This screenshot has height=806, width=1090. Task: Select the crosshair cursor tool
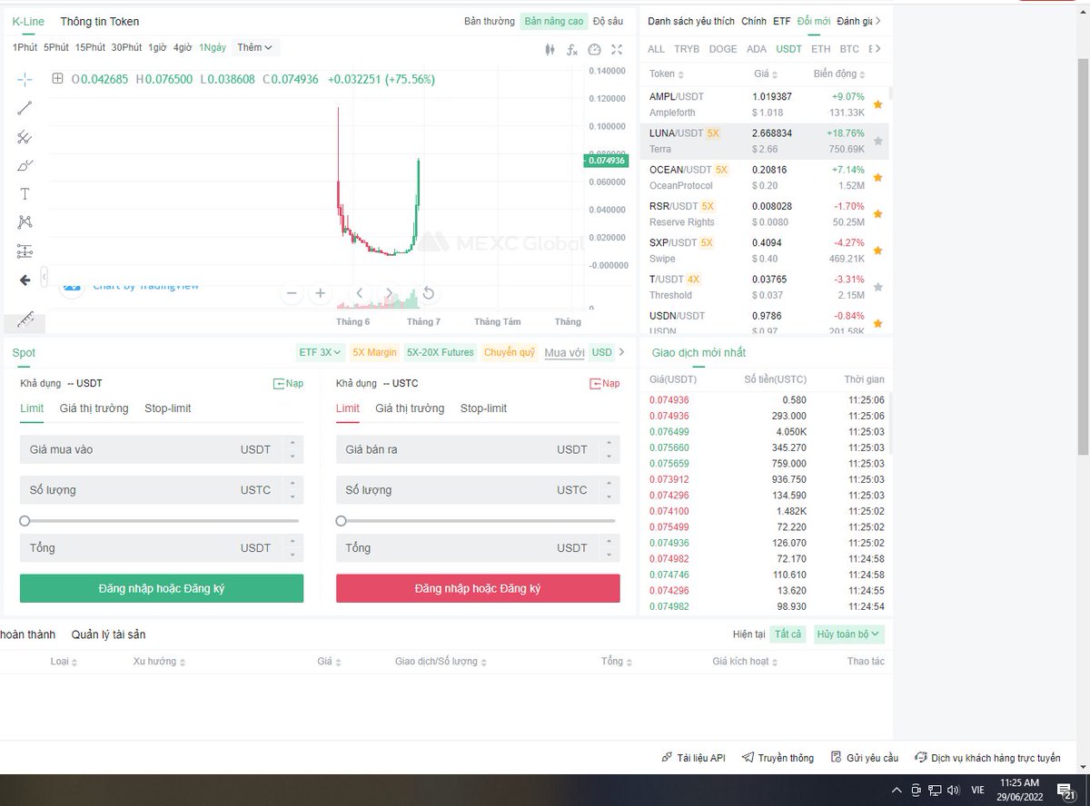(25, 80)
